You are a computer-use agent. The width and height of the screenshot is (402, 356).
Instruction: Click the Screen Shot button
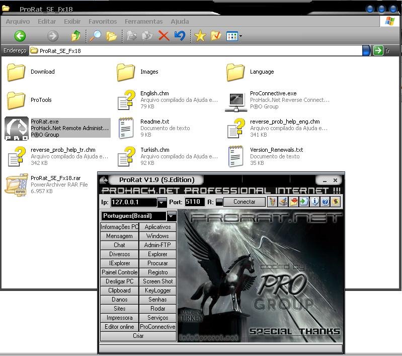coord(157,281)
